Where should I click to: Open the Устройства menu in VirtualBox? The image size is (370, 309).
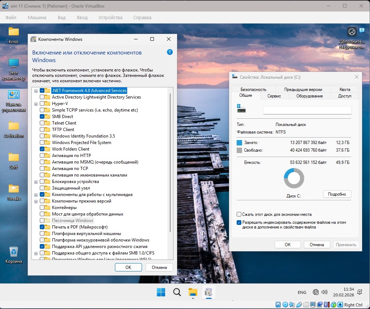[x=110, y=17]
